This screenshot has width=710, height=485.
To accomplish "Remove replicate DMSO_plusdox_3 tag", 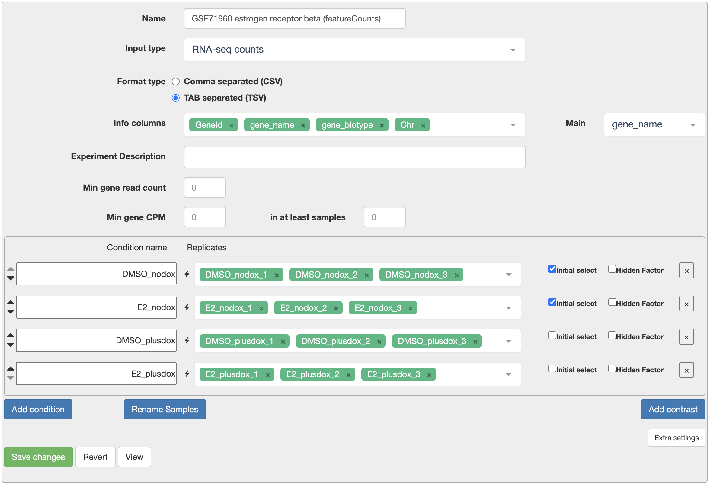I will coord(475,342).
